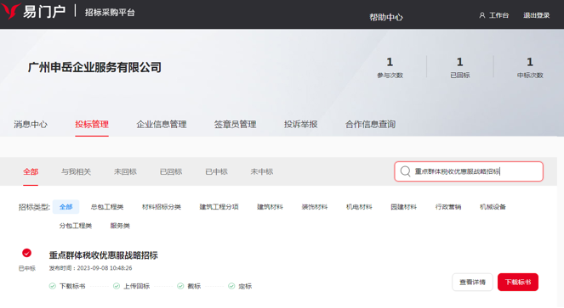Click red 下载标书 button
564x308 pixels.
coord(518,283)
